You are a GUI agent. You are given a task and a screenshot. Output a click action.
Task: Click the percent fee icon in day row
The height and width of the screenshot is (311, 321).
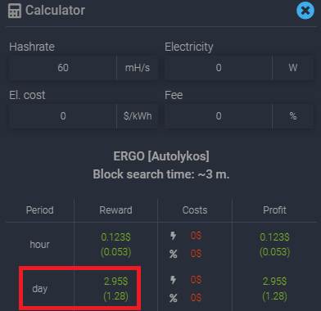tap(174, 298)
